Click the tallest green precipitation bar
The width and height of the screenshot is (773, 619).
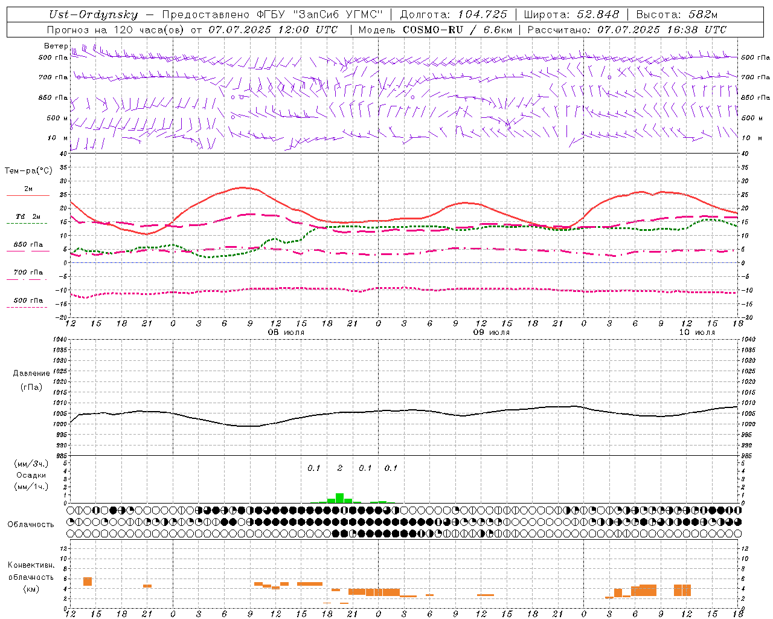(x=340, y=498)
